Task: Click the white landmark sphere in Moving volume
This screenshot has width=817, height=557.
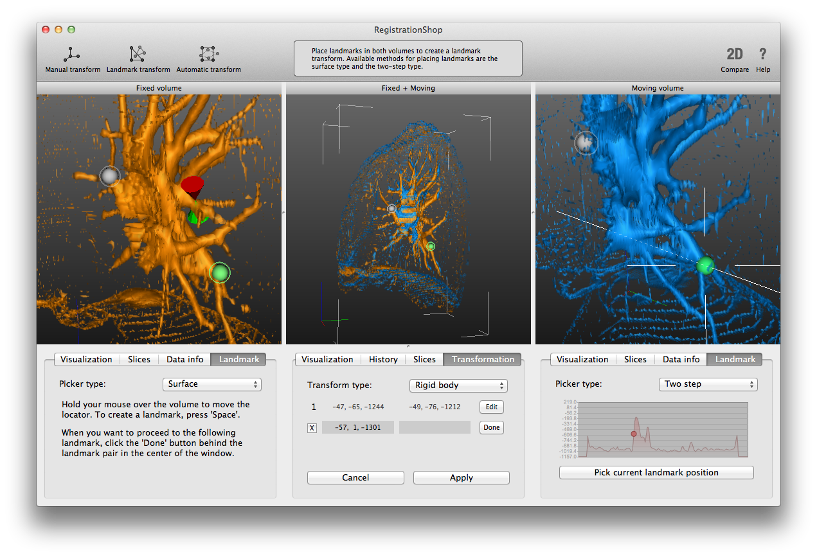Action: [x=586, y=143]
